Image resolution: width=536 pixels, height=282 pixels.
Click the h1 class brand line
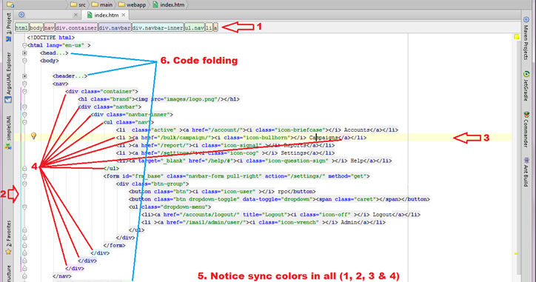pyautogui.click(x=158, y=99)
